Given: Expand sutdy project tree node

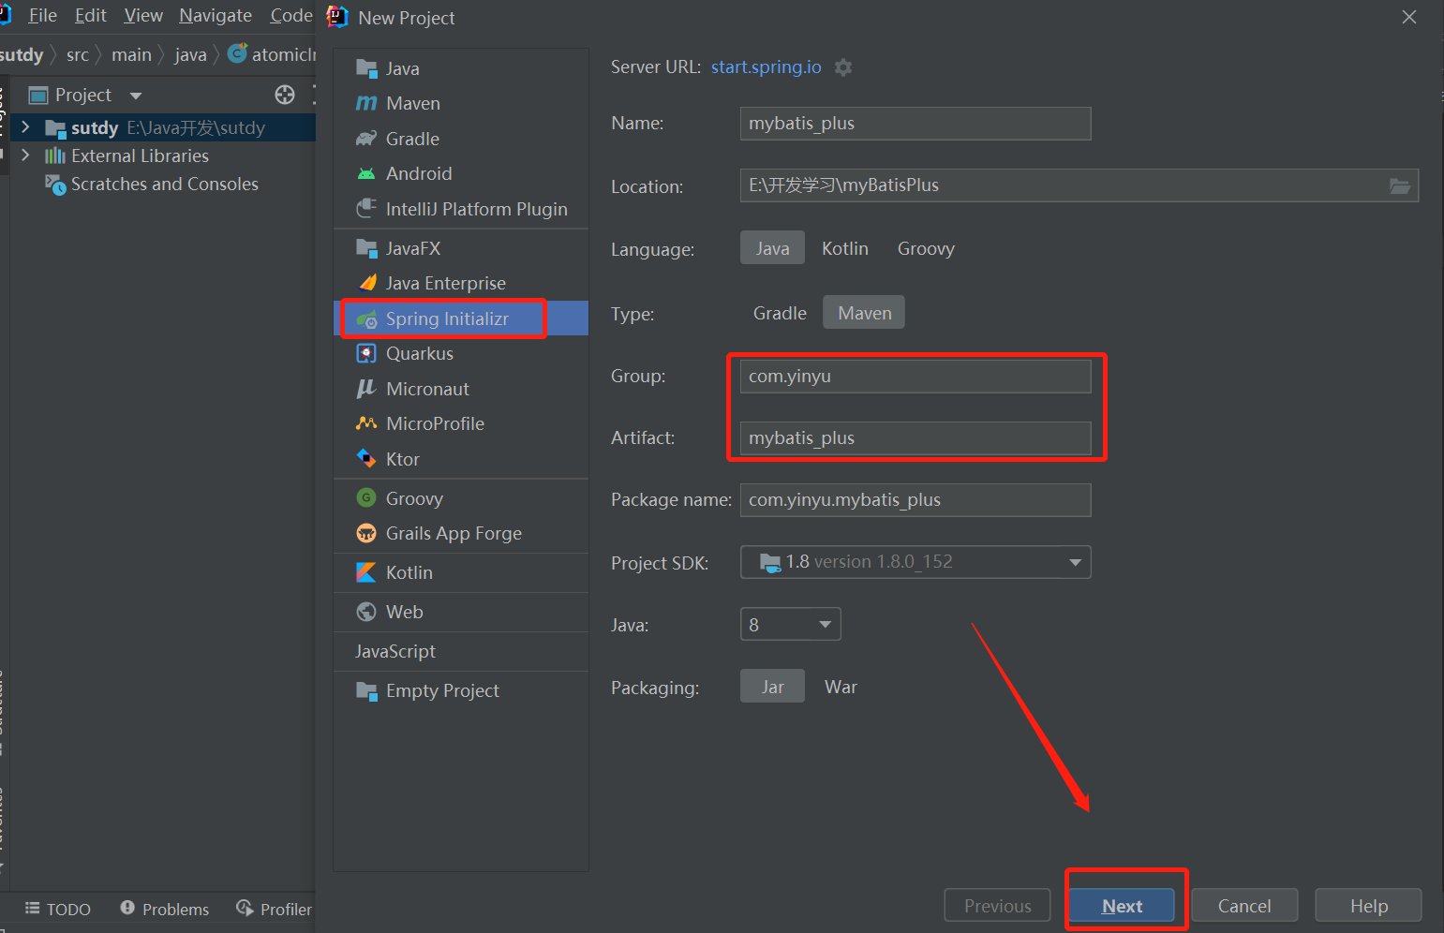Looking at the screenshot, I should pos(25,126).
